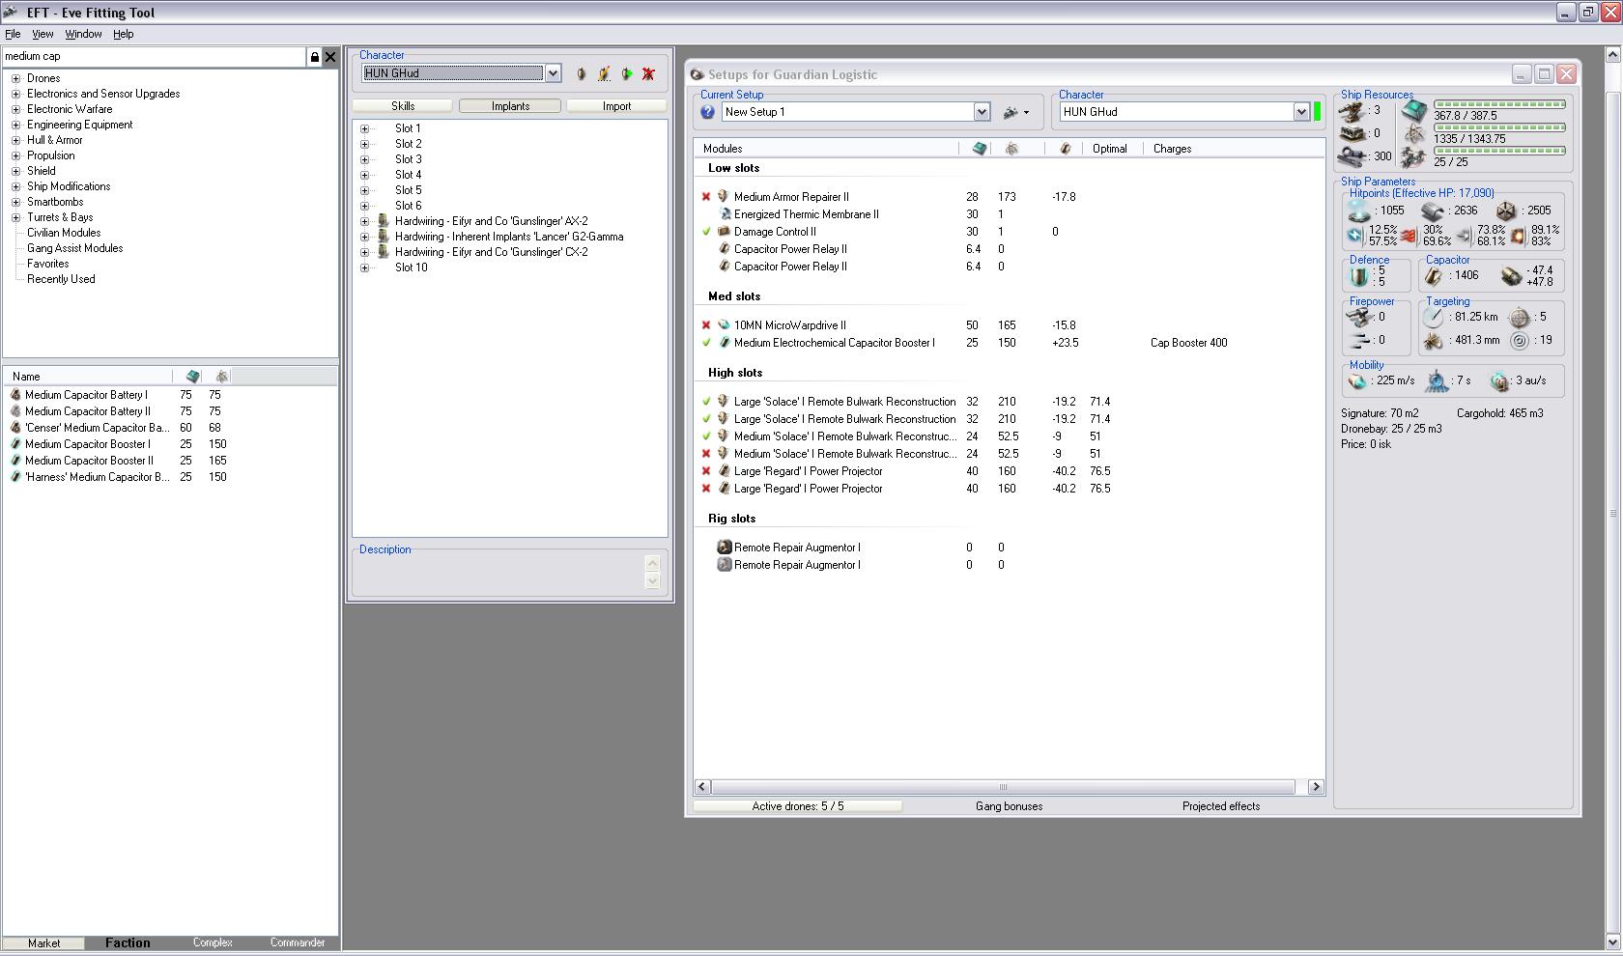Click the max velocity icon showing 225 m/s
Screen dimensions: 1623x956
[1358, 381]
